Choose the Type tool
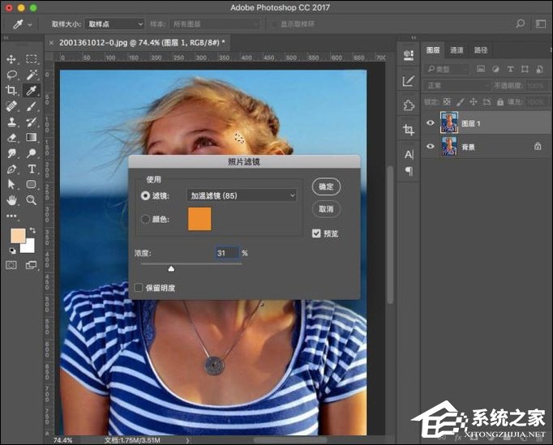 (32, 169)
